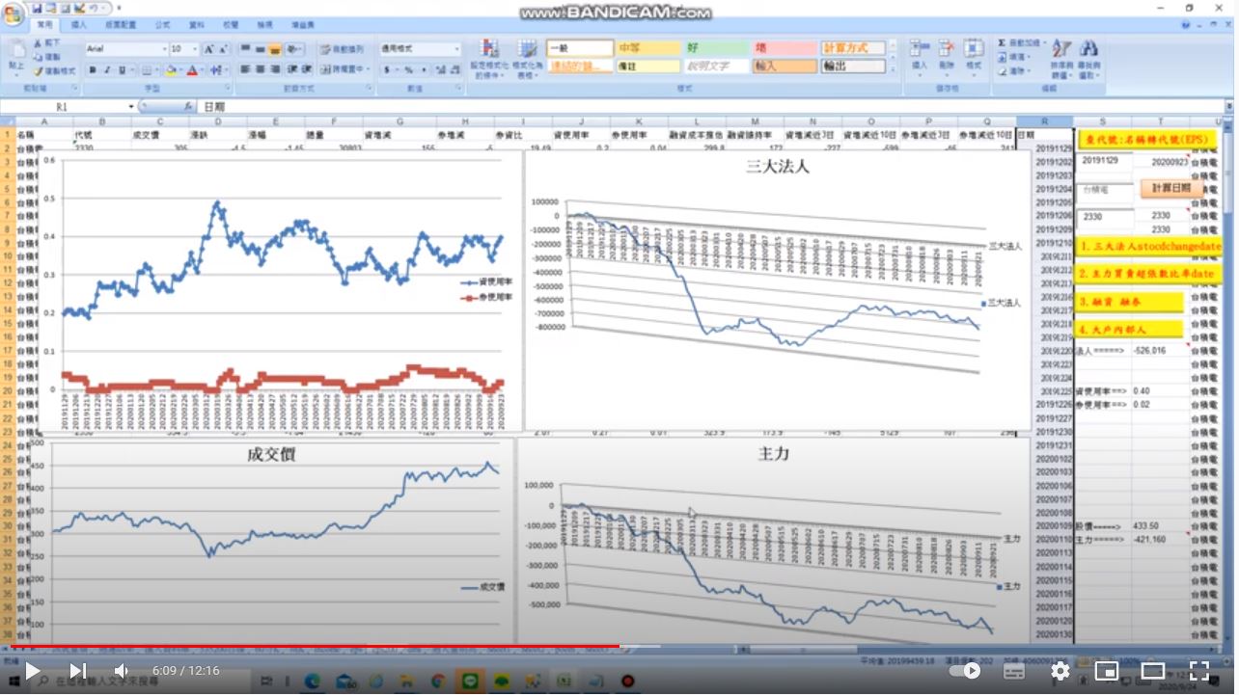The image size is (1239, 695).
Task: Click the Format as Table icon
Action: tap(527, 49)
